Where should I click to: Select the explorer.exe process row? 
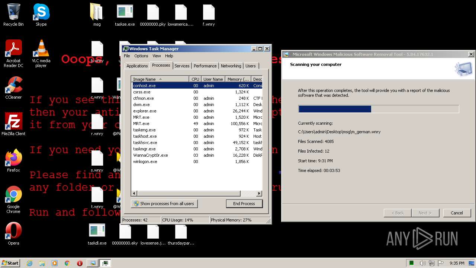coord(197,111)
